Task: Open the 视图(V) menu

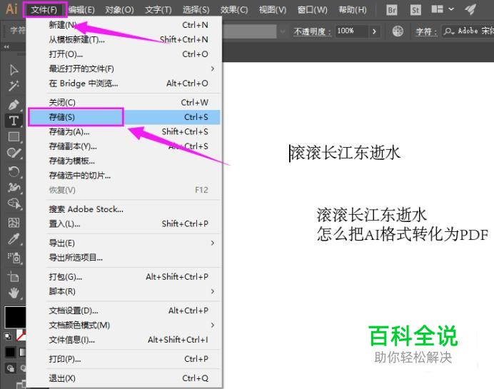Action: pyautogui.click(x=273, y=10)
